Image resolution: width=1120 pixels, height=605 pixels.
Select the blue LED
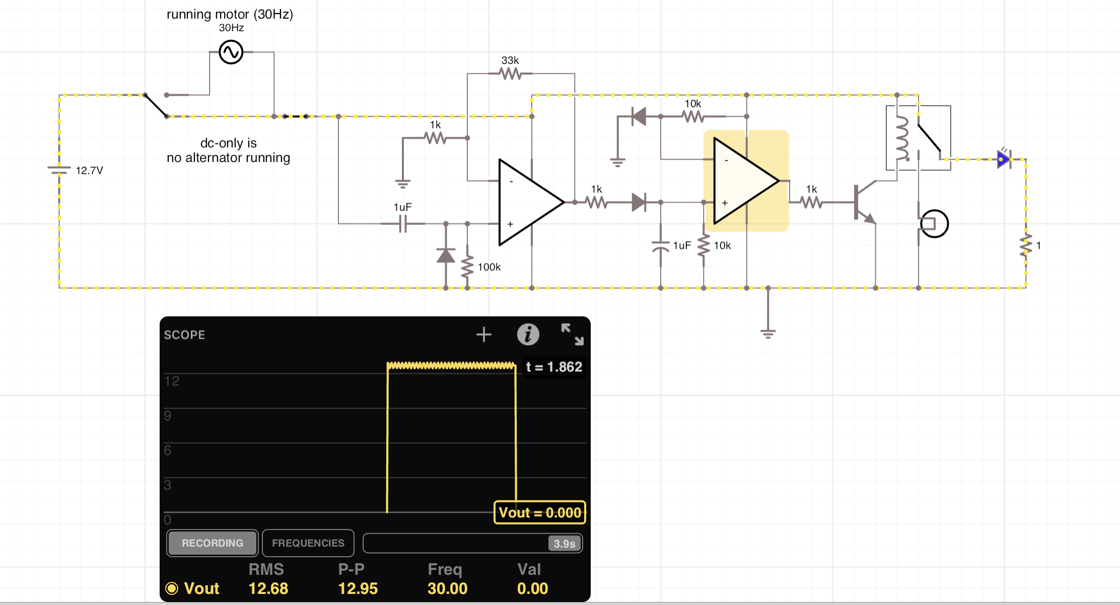pos(1004,159)
